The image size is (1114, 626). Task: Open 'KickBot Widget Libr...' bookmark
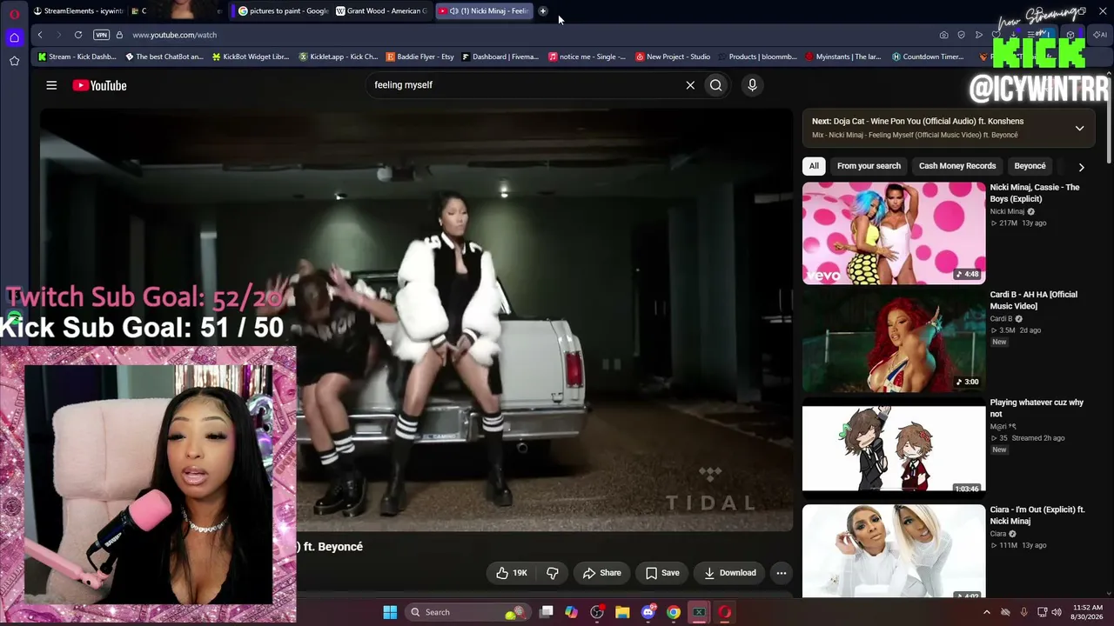(x=251, y=57)
